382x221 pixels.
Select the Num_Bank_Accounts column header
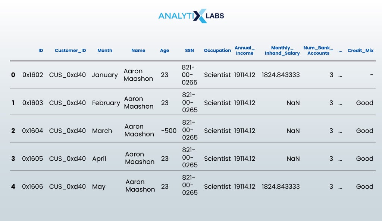(x=318, y=51)
